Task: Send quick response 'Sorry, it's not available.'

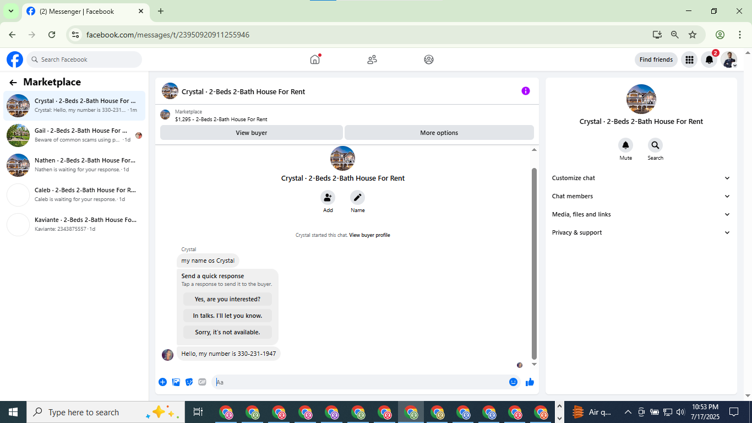Action: [227, 332]
